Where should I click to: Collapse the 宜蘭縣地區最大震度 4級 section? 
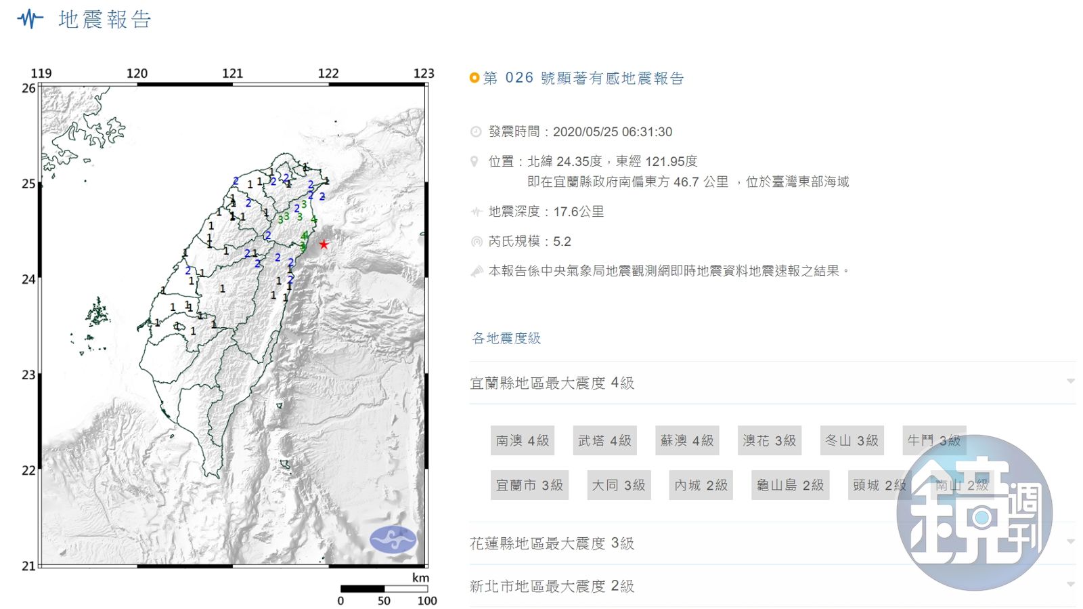click(x=1070, y=381)
